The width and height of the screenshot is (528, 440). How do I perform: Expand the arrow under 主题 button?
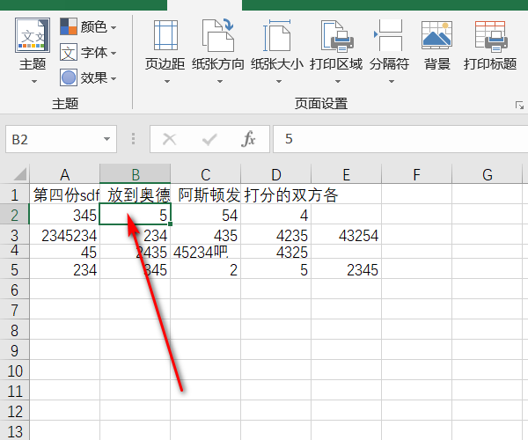click(34, 82)
